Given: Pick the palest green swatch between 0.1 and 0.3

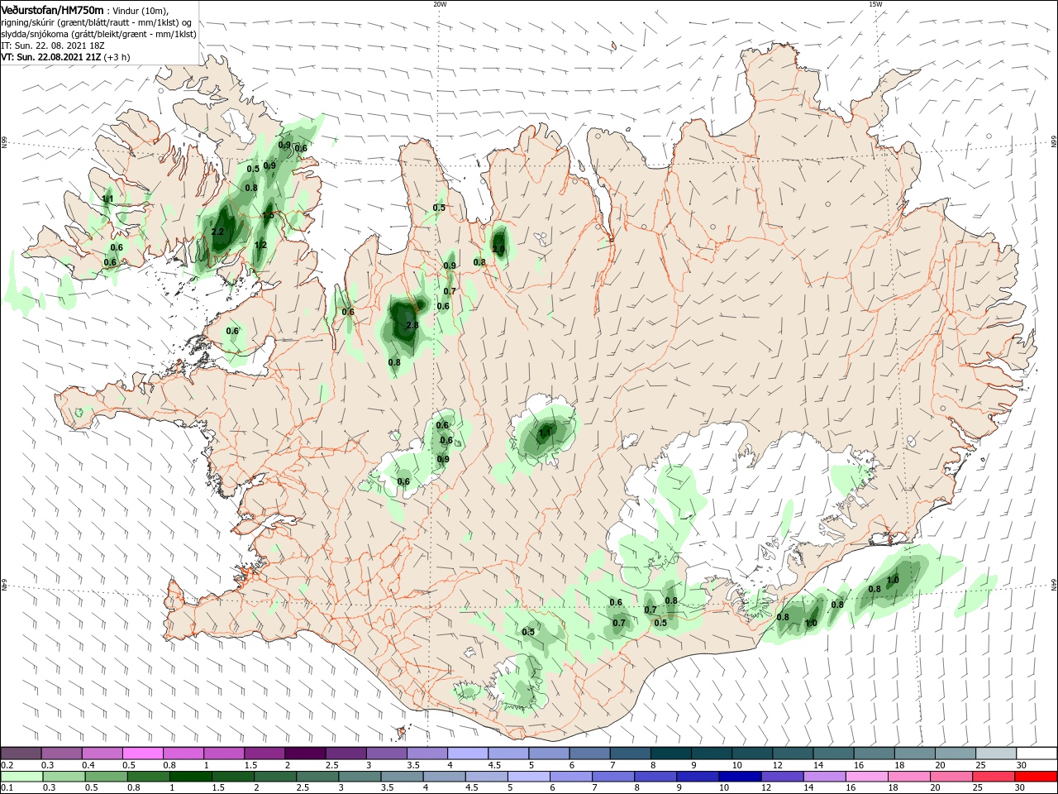Looking at the screenshot, I should coord(22,777).
